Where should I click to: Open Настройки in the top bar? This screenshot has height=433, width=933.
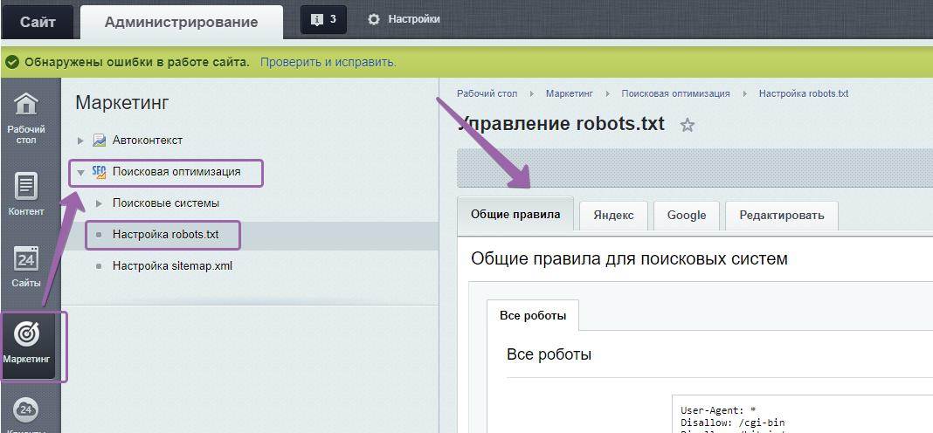coord(414,19)
